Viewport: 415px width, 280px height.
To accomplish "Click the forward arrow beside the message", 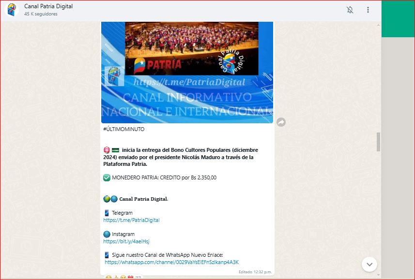I will pyautogui.click(x=281, y=122).
